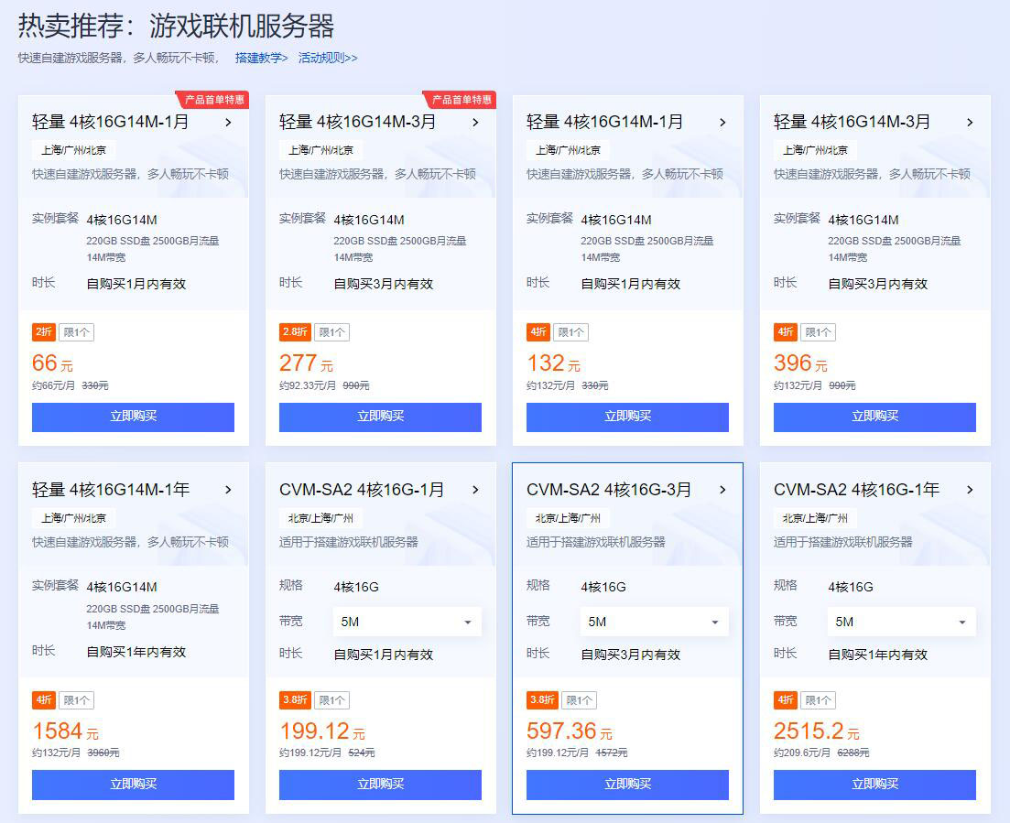Click 立即购买 under the 396元 price
The height and width of the screenshot is (823, 1010).
click(875, 417)
